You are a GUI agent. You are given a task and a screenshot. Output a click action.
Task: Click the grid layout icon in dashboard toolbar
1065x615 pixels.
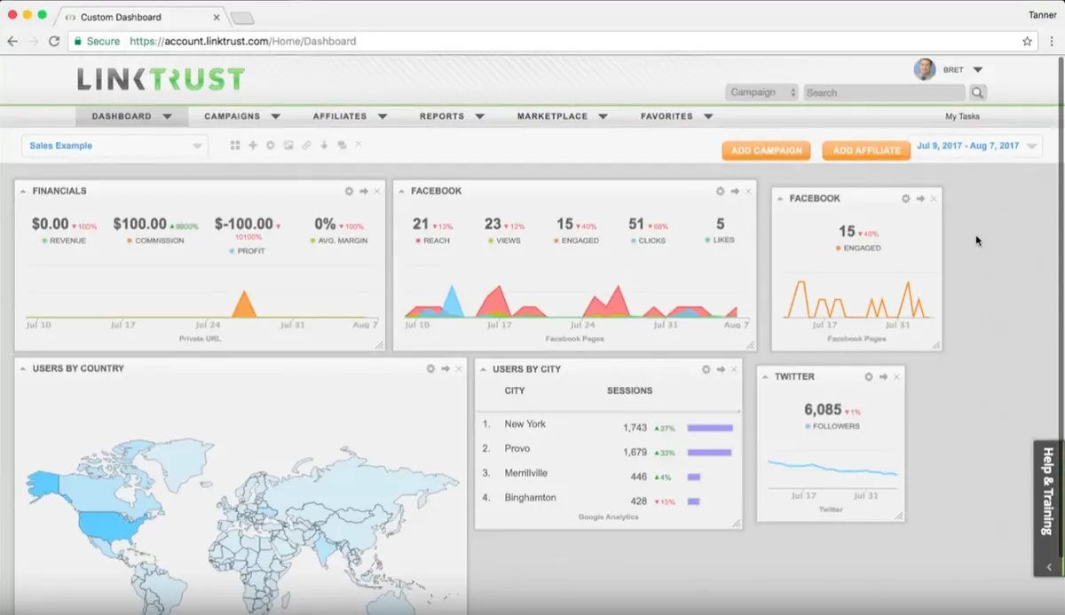tap(235, 146)
